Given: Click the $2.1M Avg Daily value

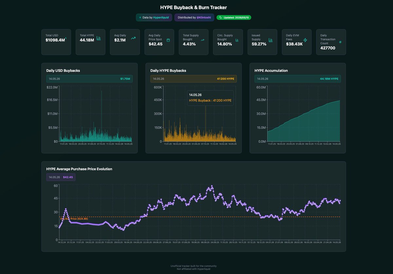Looking at the screenshot, I should (120, 40).
